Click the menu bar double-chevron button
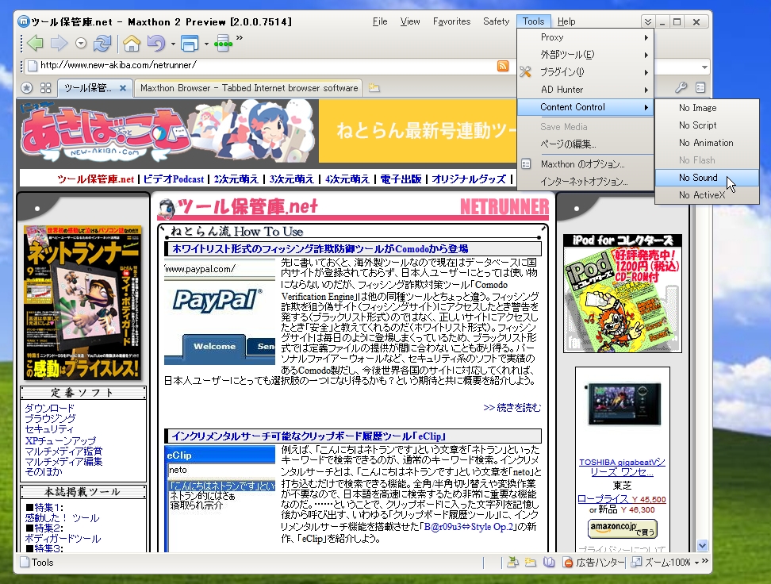Image resolution: width=771 pixels, height=584 pixels. 647,22
